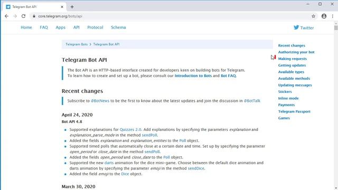Image resolution: width=338 pixels, height=190 pixels.
Task: Follow the Twitter text link
Action: pos(307,28)
